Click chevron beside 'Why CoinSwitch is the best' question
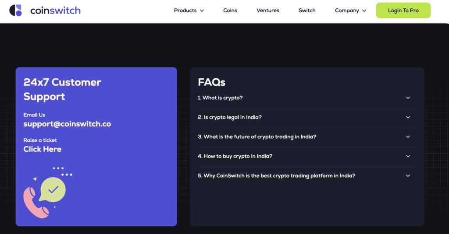The image size is (449, 234). 408,176
